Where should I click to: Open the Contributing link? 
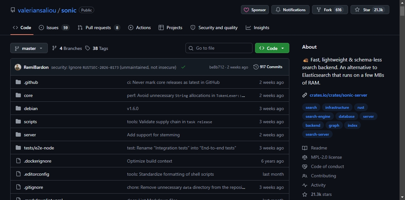click(x=319, y=176)
